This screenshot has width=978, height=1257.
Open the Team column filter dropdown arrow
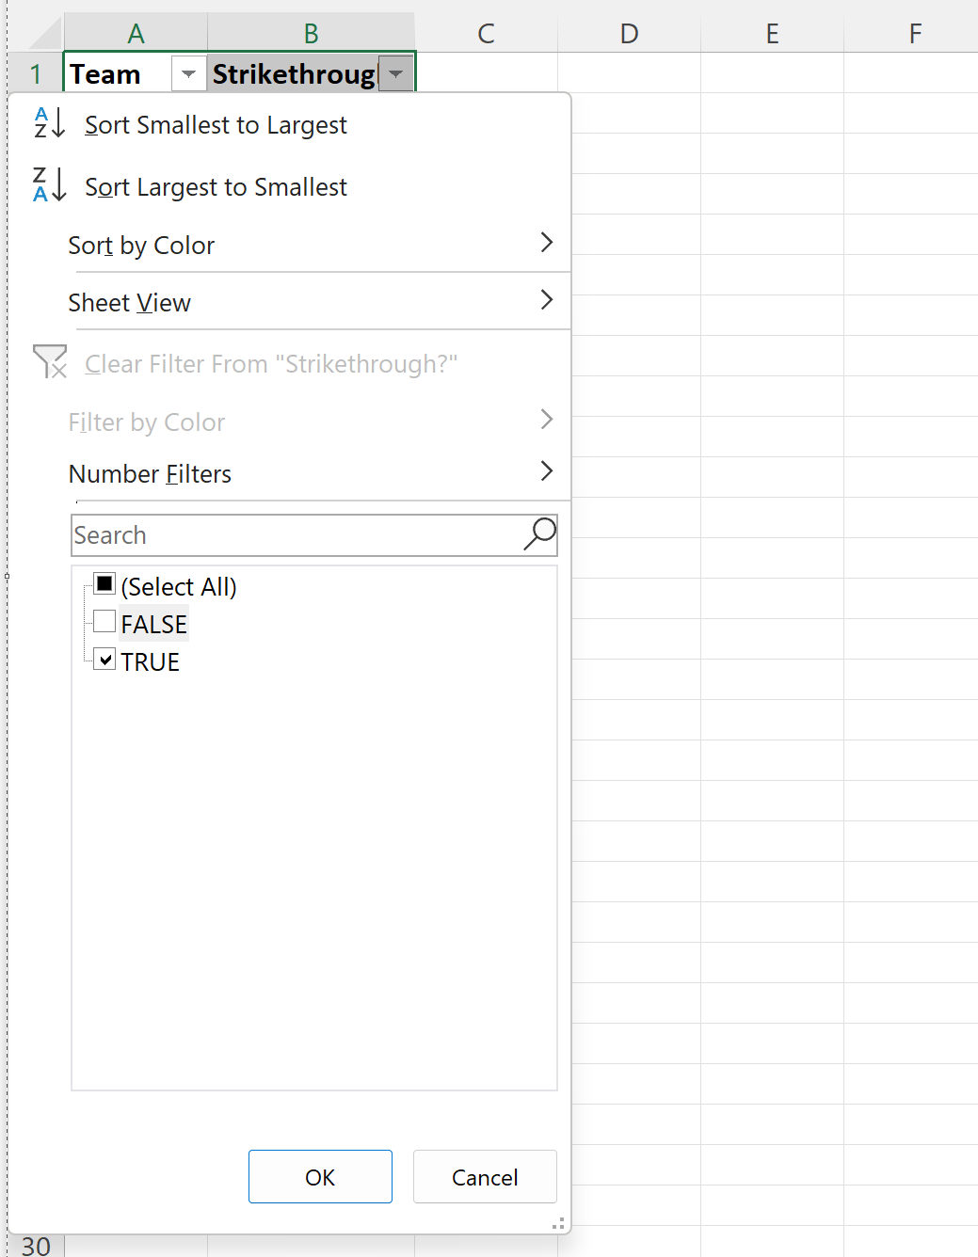tap(188, 72)
